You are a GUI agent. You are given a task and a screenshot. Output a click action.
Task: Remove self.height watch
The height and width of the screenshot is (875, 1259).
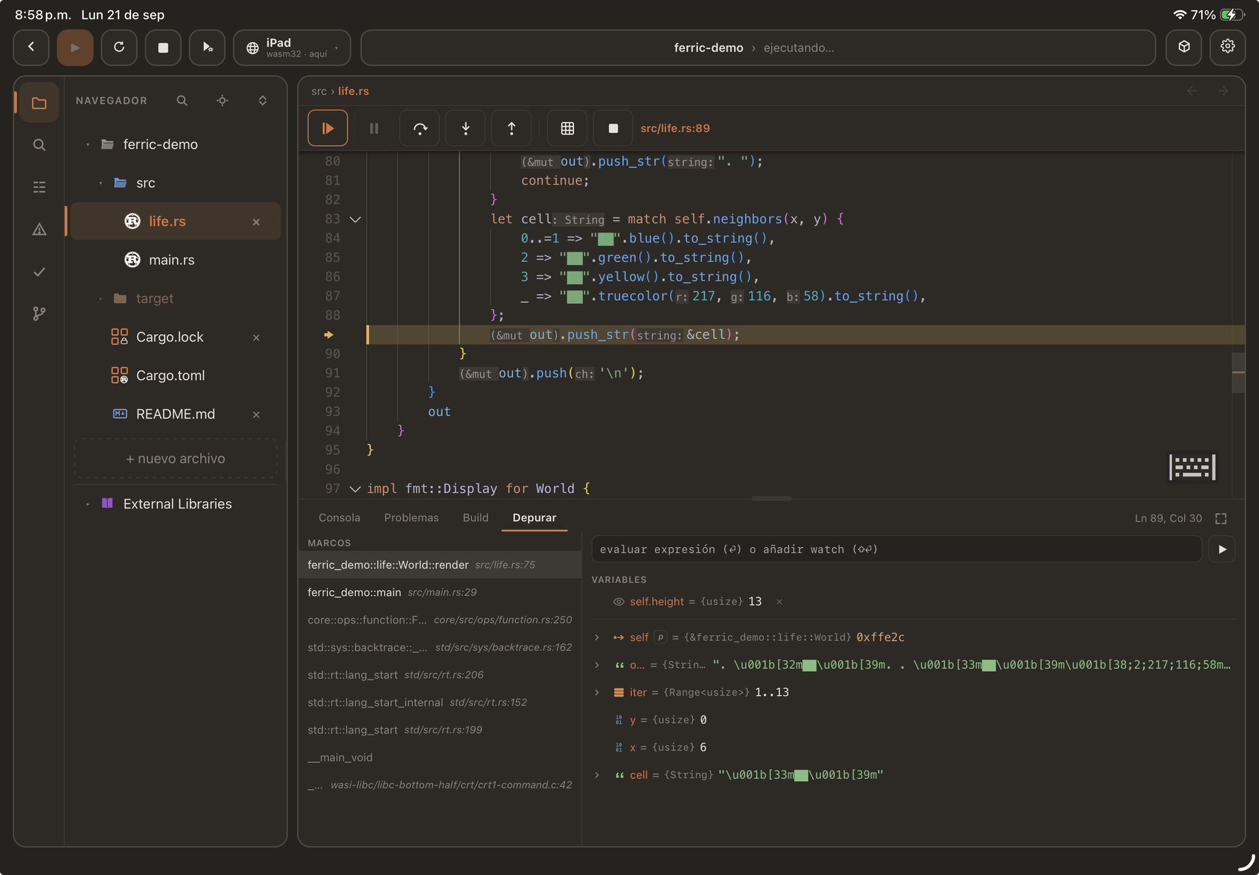(x=779, y=602)
